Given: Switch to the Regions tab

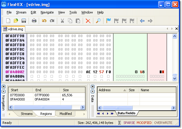Looking at the screenshot, I should tap(46, 114).
